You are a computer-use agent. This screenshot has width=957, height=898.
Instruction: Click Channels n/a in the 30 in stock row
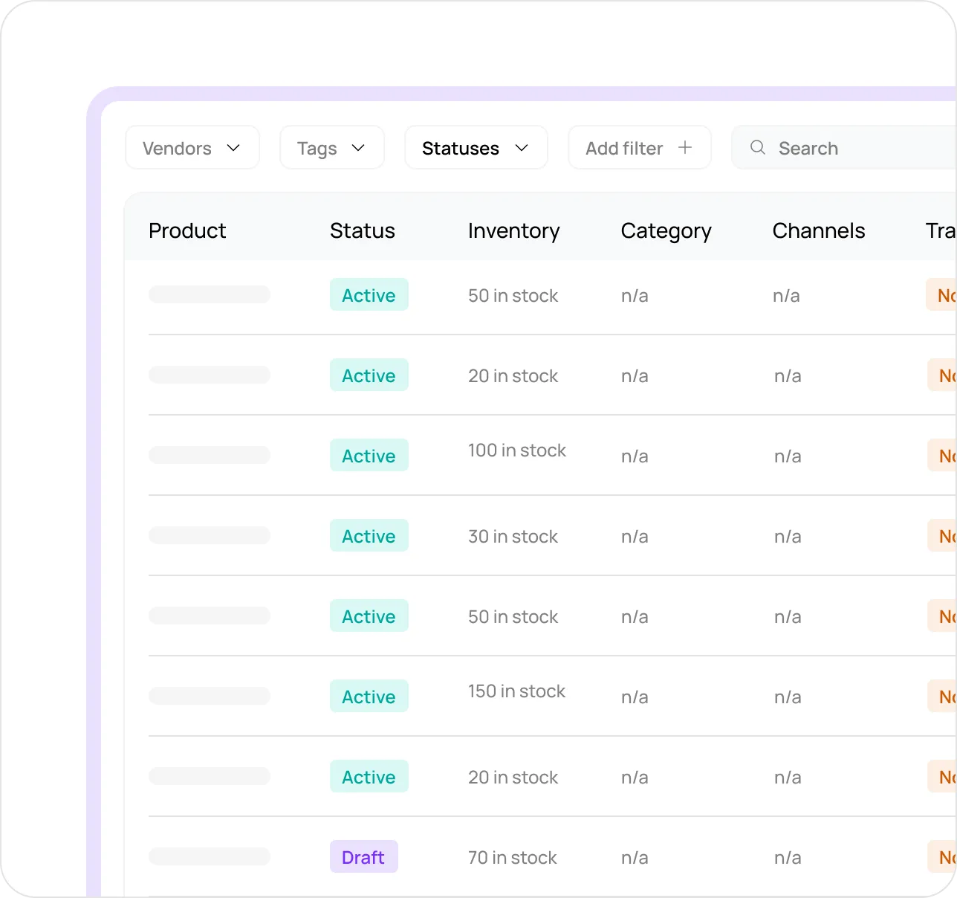click(x=788, y=537)
